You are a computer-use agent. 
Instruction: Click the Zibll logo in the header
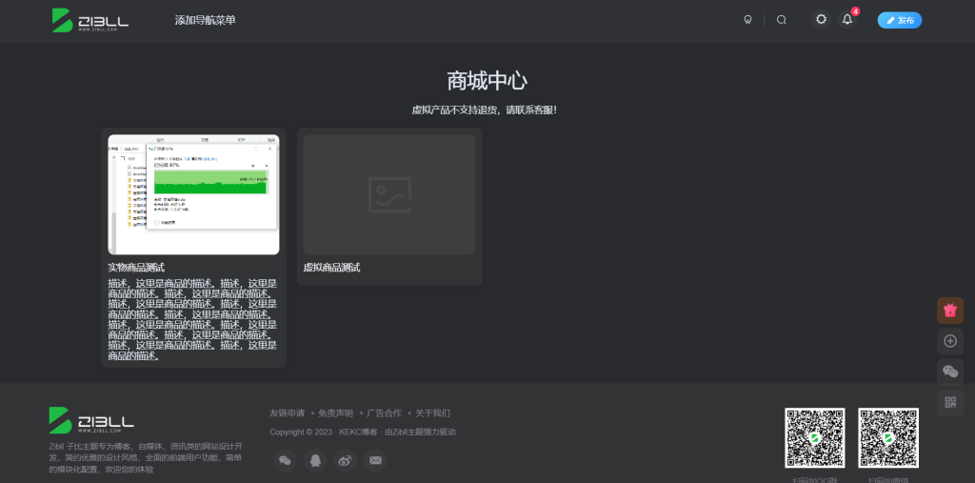click(90, 21)
